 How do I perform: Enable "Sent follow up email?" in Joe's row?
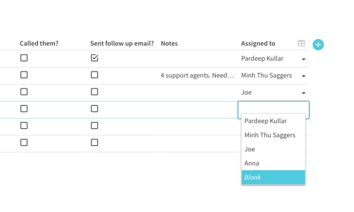pos(94,92)
